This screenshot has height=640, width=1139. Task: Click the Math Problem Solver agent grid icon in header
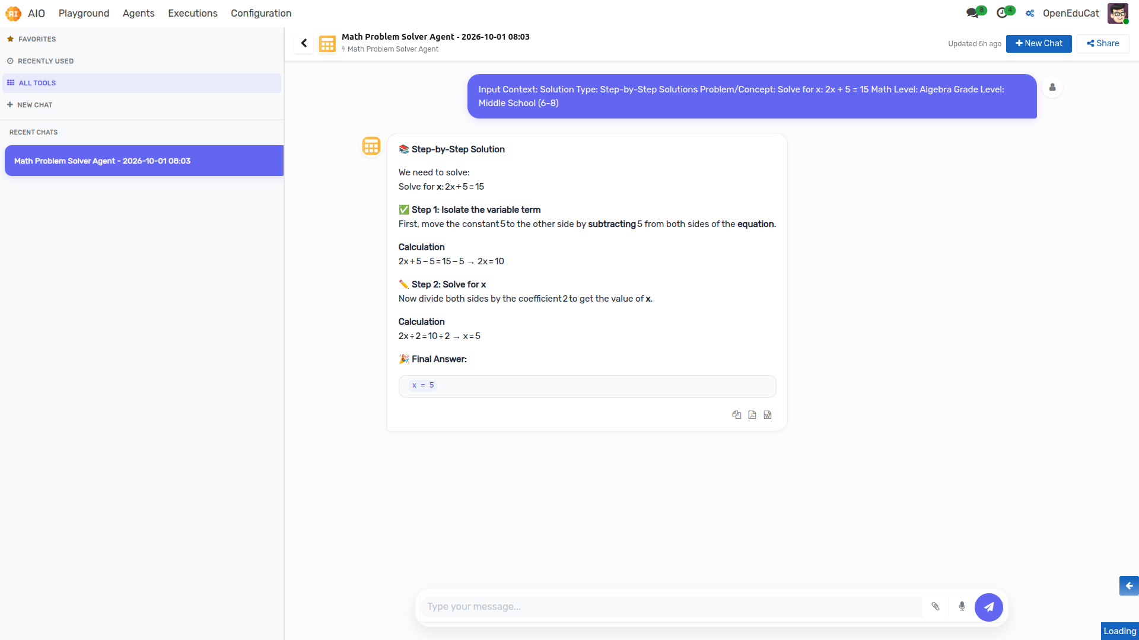tap(327, 44)
